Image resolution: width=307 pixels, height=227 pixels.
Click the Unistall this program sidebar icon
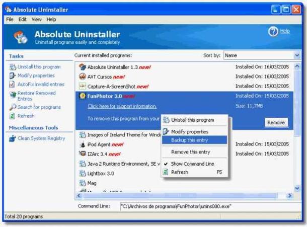click(x=13, y=67)
